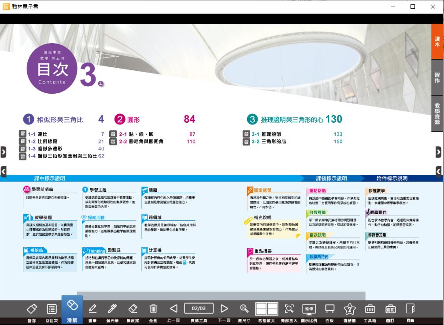Click the 習 icon beside 1-1 連比
Image resolution: width=444 pixels, height=325 pixels.
[x=22, y=134]
